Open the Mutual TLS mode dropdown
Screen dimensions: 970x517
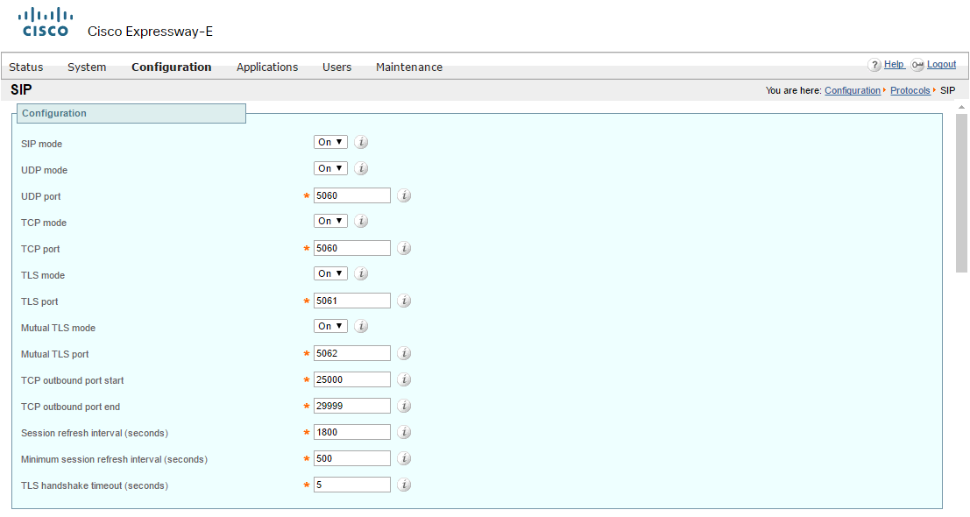330,326
